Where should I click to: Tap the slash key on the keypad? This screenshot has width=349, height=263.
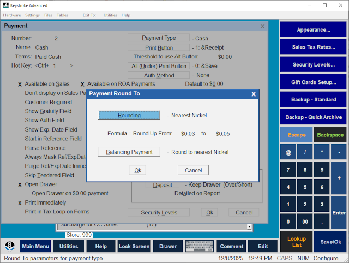(x=305, y=152)
